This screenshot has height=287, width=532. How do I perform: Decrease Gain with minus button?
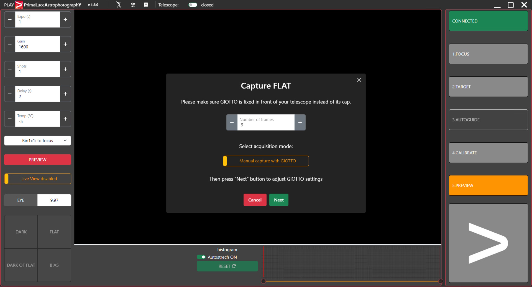(x=10, y=44)
